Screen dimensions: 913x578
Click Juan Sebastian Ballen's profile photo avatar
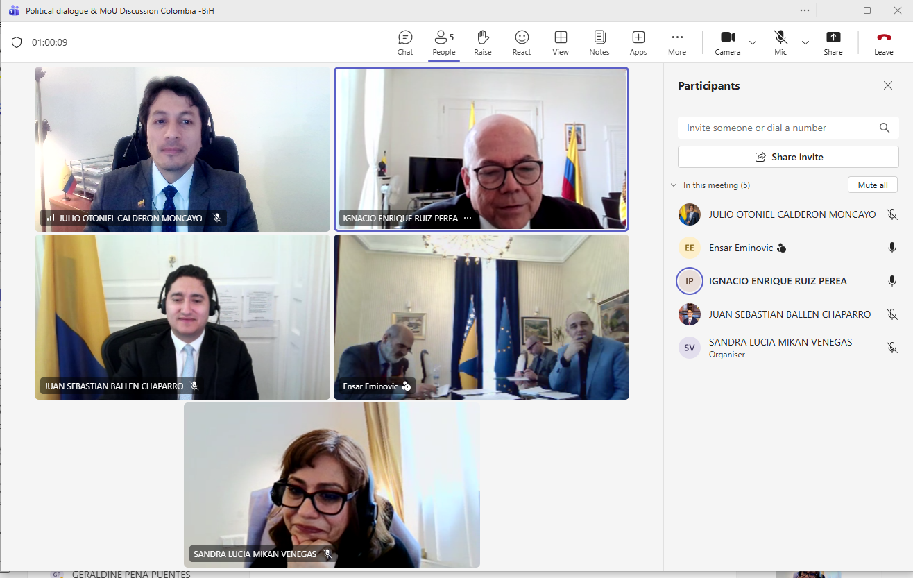click(690, 314)
